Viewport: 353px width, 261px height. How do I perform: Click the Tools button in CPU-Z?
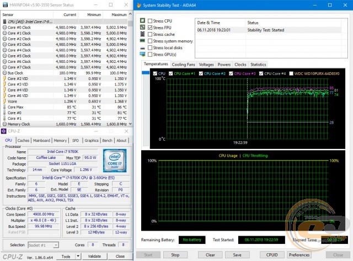[x=66, y=256]
